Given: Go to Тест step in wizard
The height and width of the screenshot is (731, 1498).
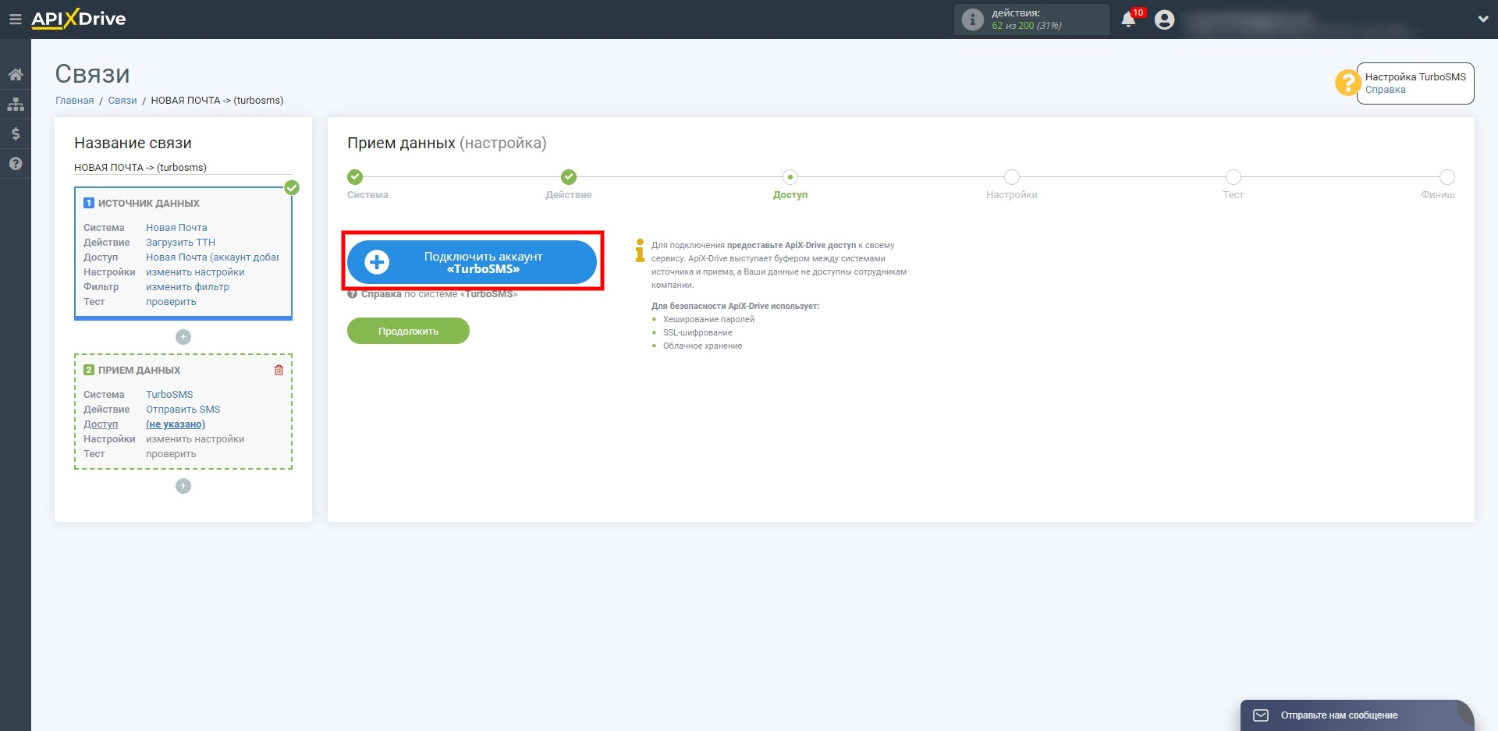Looking at the screenshot, I should pos(1234,177).
